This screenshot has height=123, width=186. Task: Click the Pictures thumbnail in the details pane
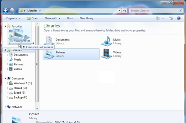16,120
